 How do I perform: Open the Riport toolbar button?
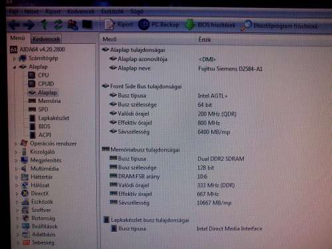click(118, 25)
